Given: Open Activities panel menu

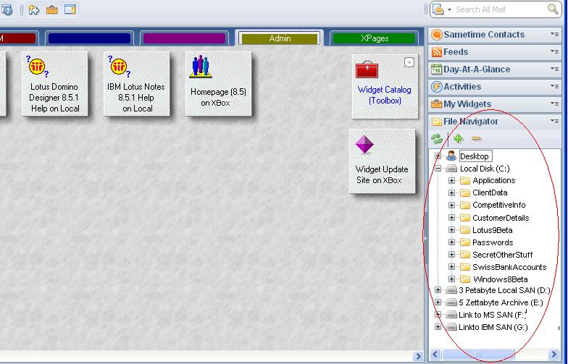Looking at the screenshot, I should click(554, 86).
